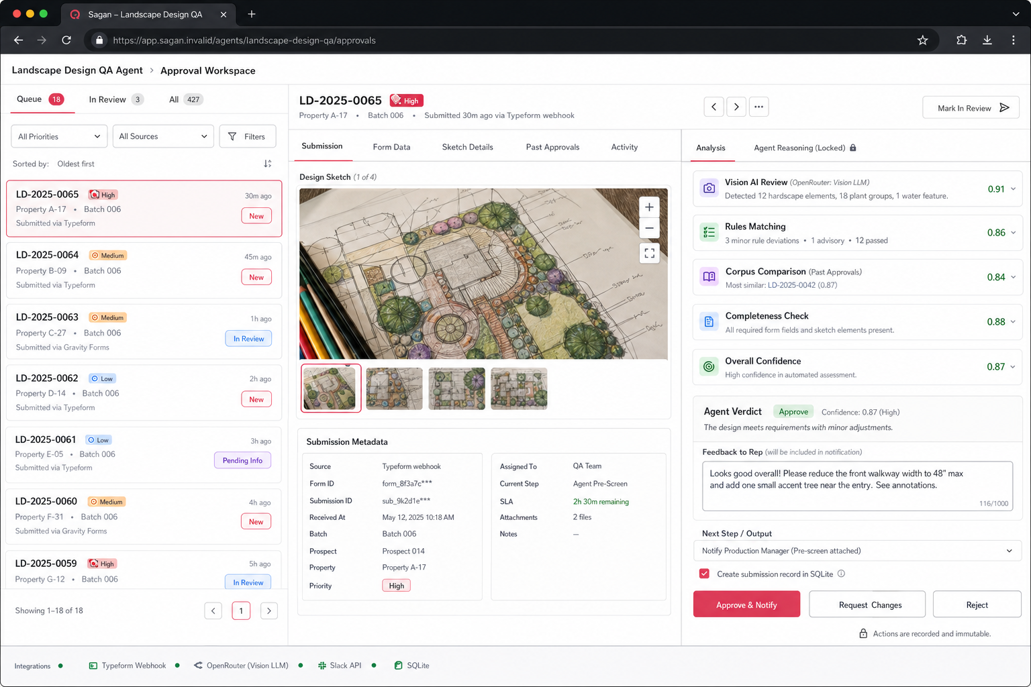The image size is (1031, 687).
Task: Click the SQLite integration icon
Action: click(399, 666)
